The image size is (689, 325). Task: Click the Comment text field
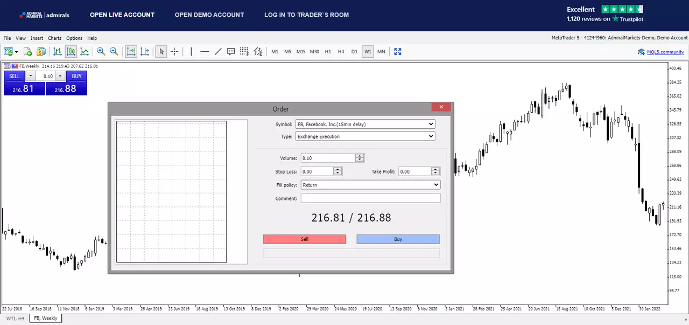[x=370, y=198]
